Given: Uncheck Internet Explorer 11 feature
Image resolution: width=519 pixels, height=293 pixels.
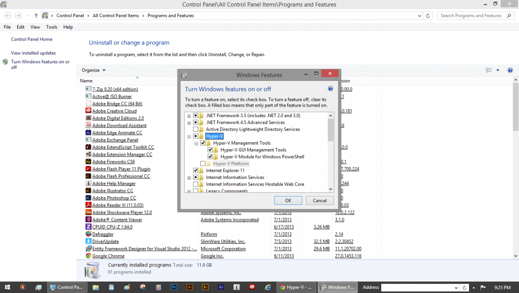Looking at the screenshot, I should (x=196, y=170).
